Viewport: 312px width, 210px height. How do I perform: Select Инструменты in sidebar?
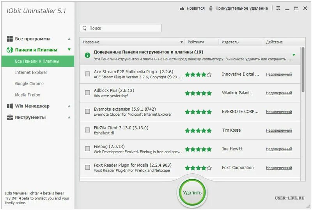coord(30,117)
